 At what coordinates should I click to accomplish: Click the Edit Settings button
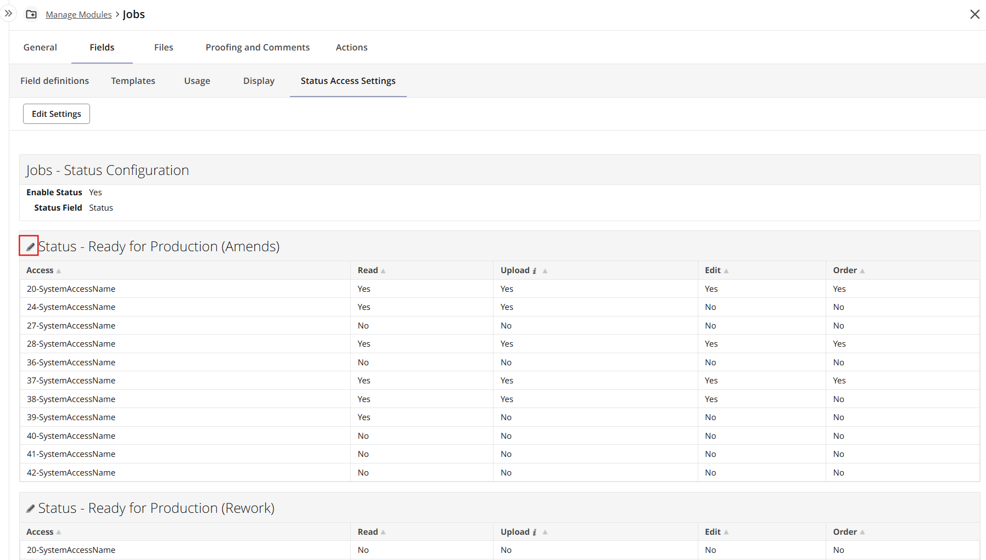point(57,114)
